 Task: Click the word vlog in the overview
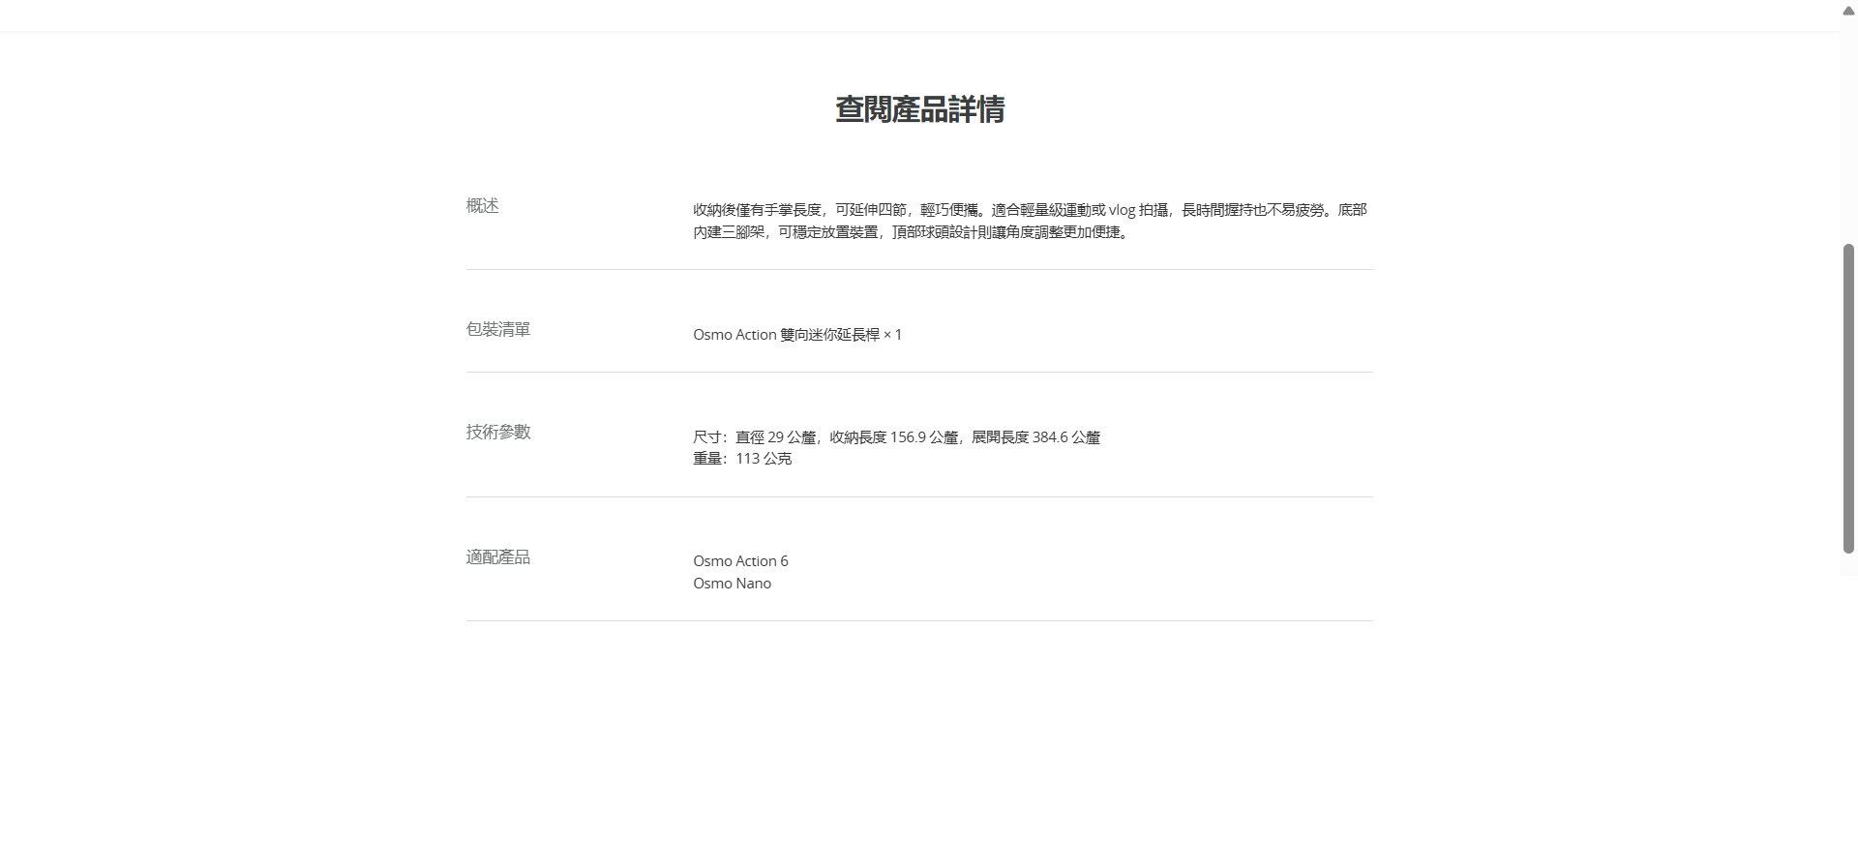[x=1122, y=210]
